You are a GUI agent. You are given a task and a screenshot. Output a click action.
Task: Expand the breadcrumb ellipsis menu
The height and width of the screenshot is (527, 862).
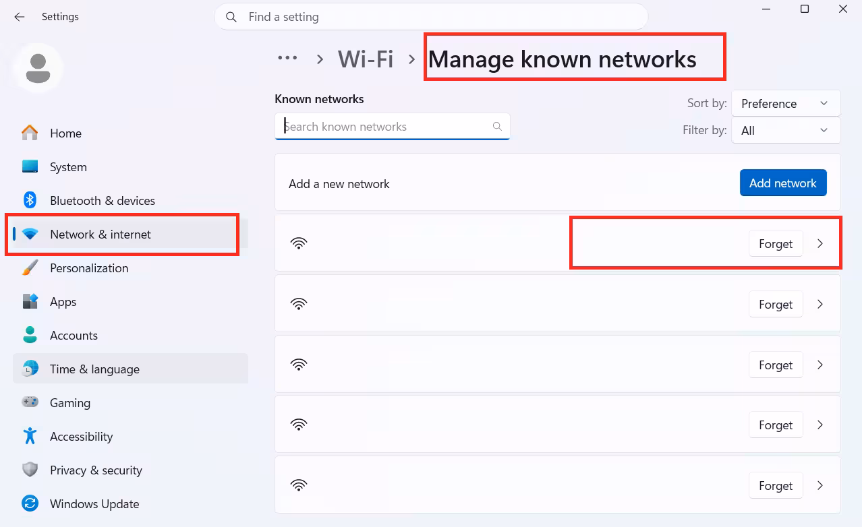[287, 58]
